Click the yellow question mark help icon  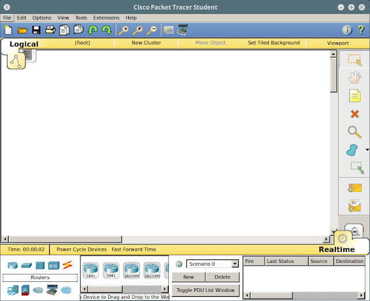point(361,30)
